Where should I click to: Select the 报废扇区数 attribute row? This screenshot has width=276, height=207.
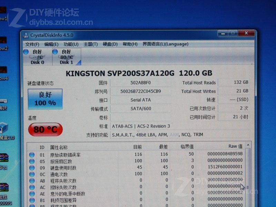136,161
